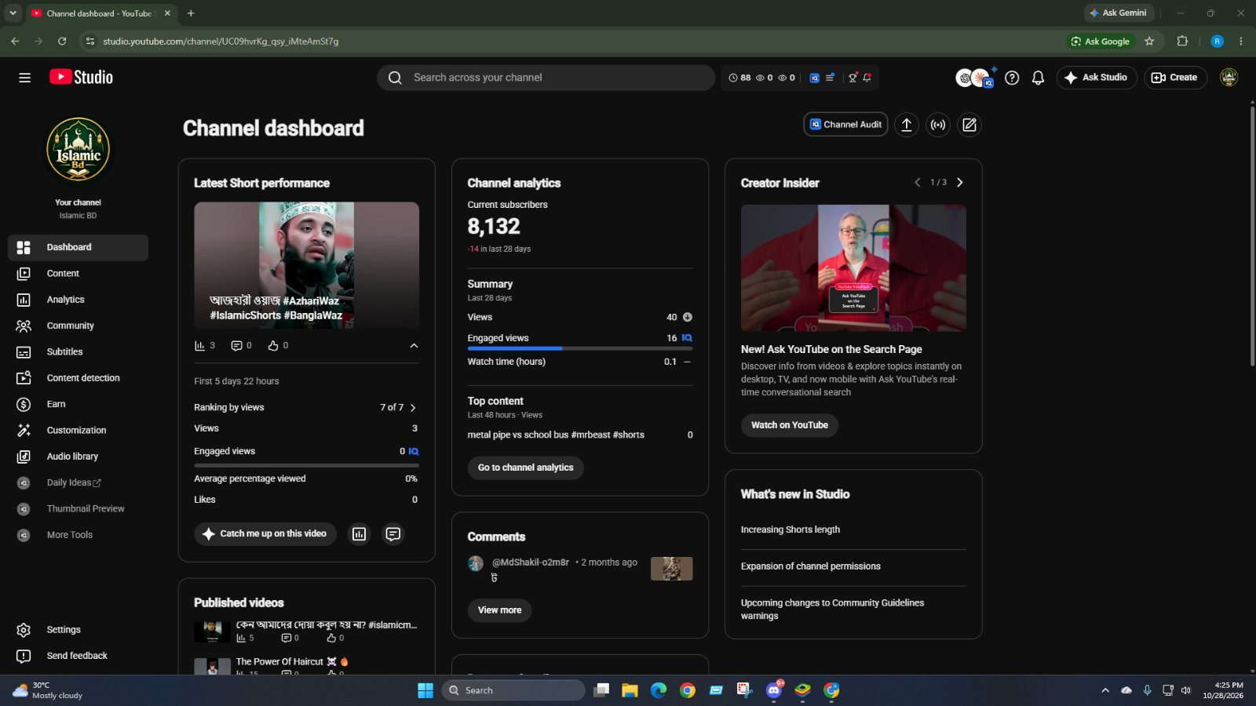The width and height of the screenshot is (1256, 706).
Task: Click the create post pencil icon
Action: click(969, 125)
